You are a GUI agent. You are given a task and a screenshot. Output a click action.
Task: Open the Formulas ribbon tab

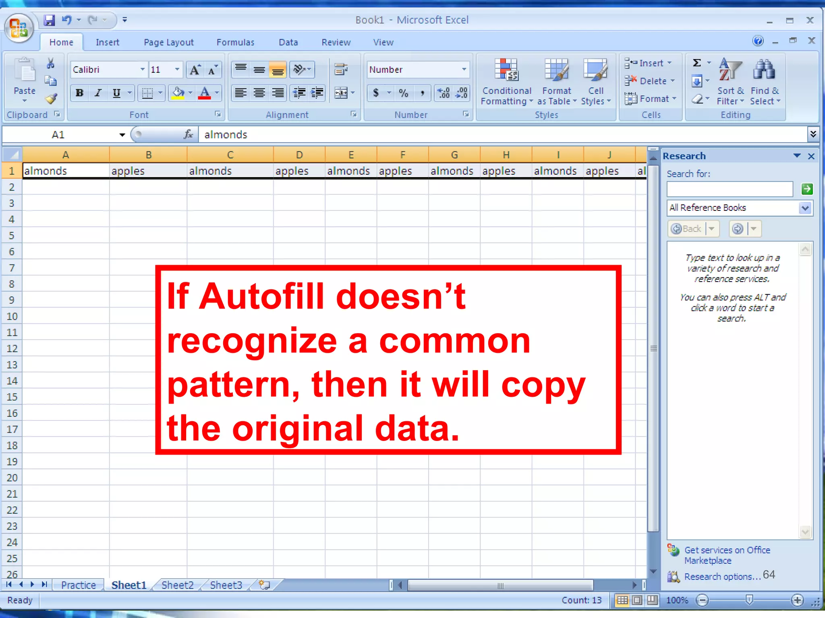coord(235,42)
